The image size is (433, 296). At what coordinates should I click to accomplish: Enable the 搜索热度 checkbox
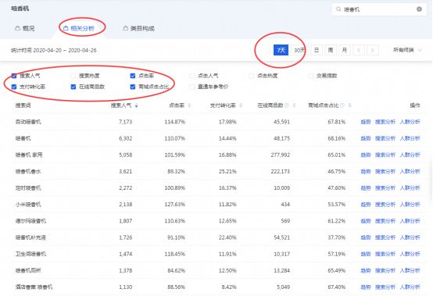[x=73, y=76]
